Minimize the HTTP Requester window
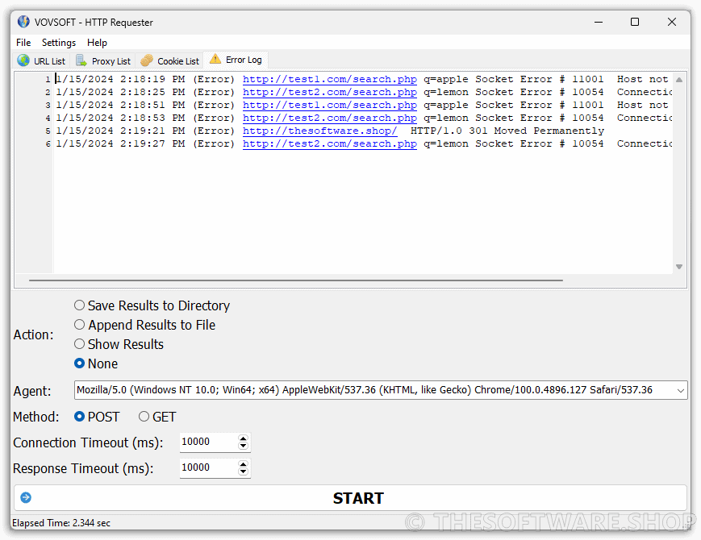This screenshot has height=540, width=701. point(599,22)
